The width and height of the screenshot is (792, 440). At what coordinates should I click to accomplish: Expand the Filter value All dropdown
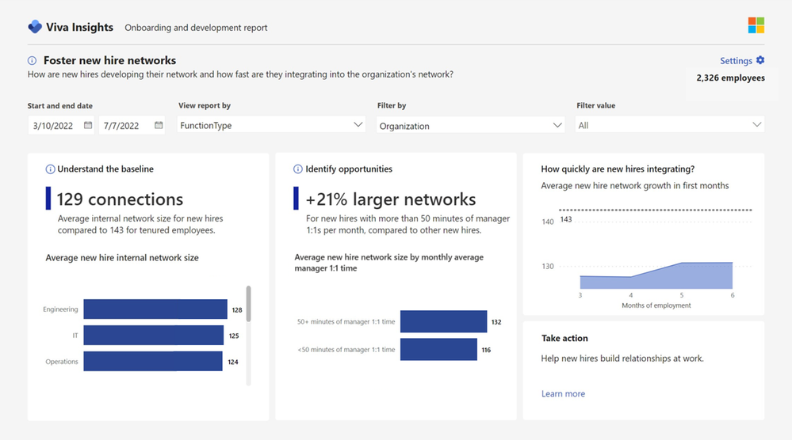click(670, 124)
